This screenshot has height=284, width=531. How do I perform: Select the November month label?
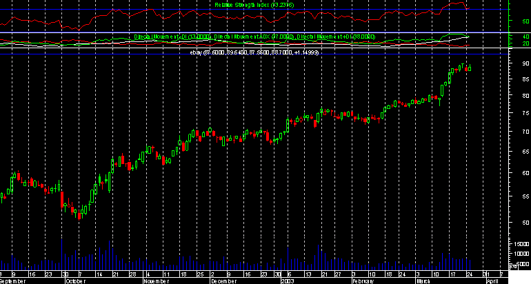tap(157, 281)
